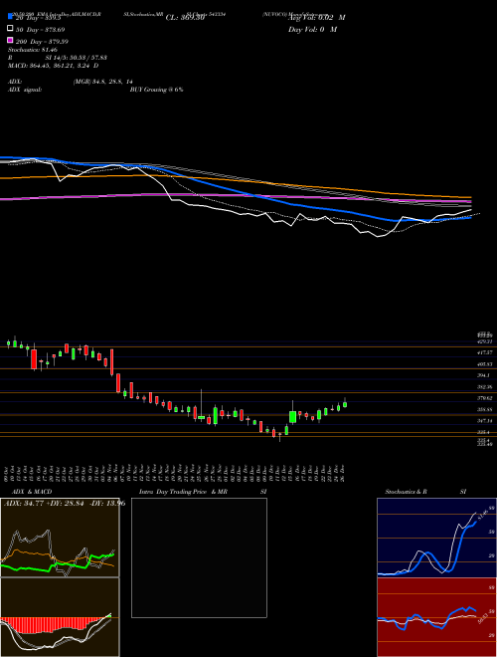Select the '50 Day - 373.69' legend text
The height and width of the screenshot is (657, 497).
41,29
